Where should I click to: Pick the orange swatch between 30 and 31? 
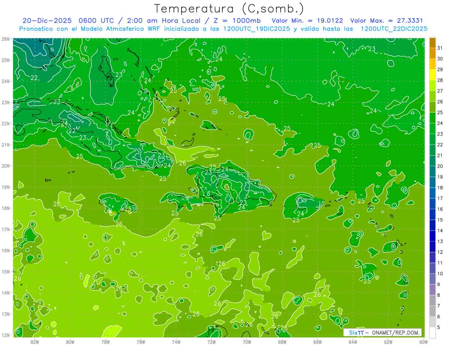pos(432,54)
